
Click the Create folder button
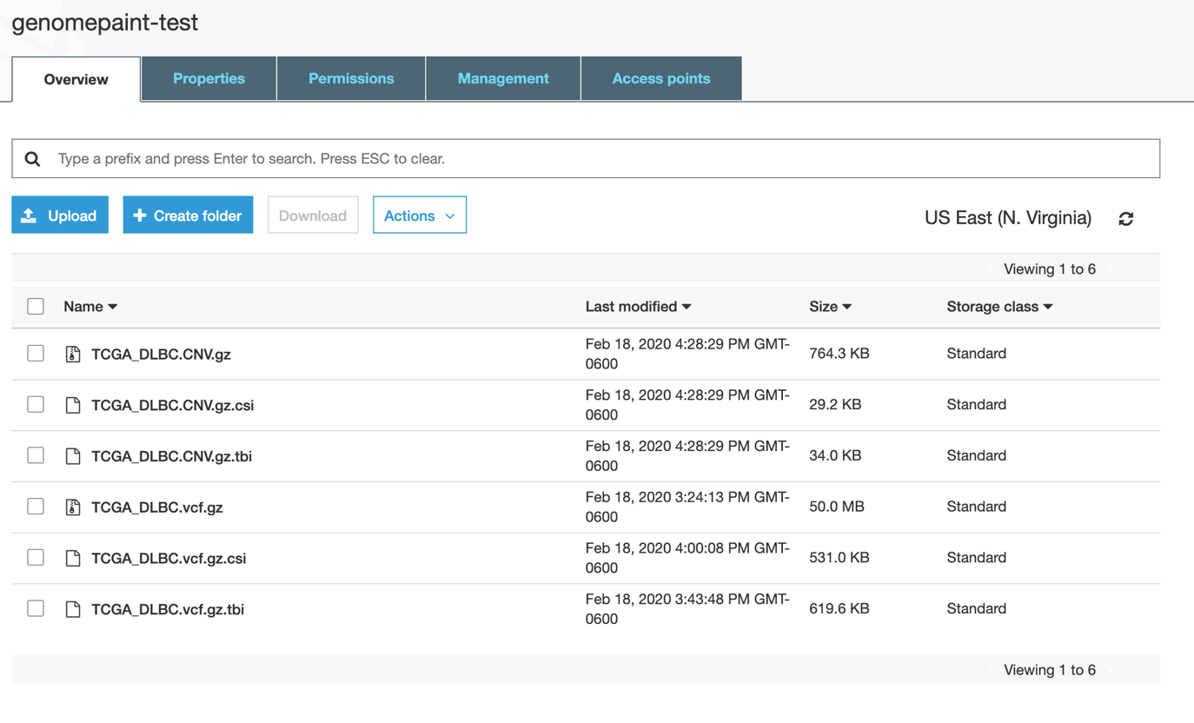(x=188, y=215)
